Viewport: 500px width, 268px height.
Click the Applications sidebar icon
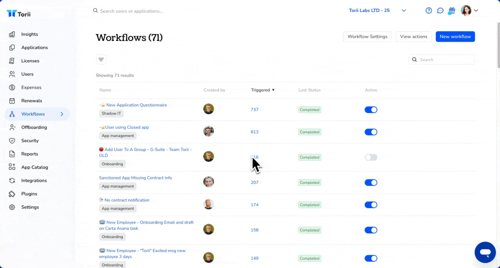12,48
